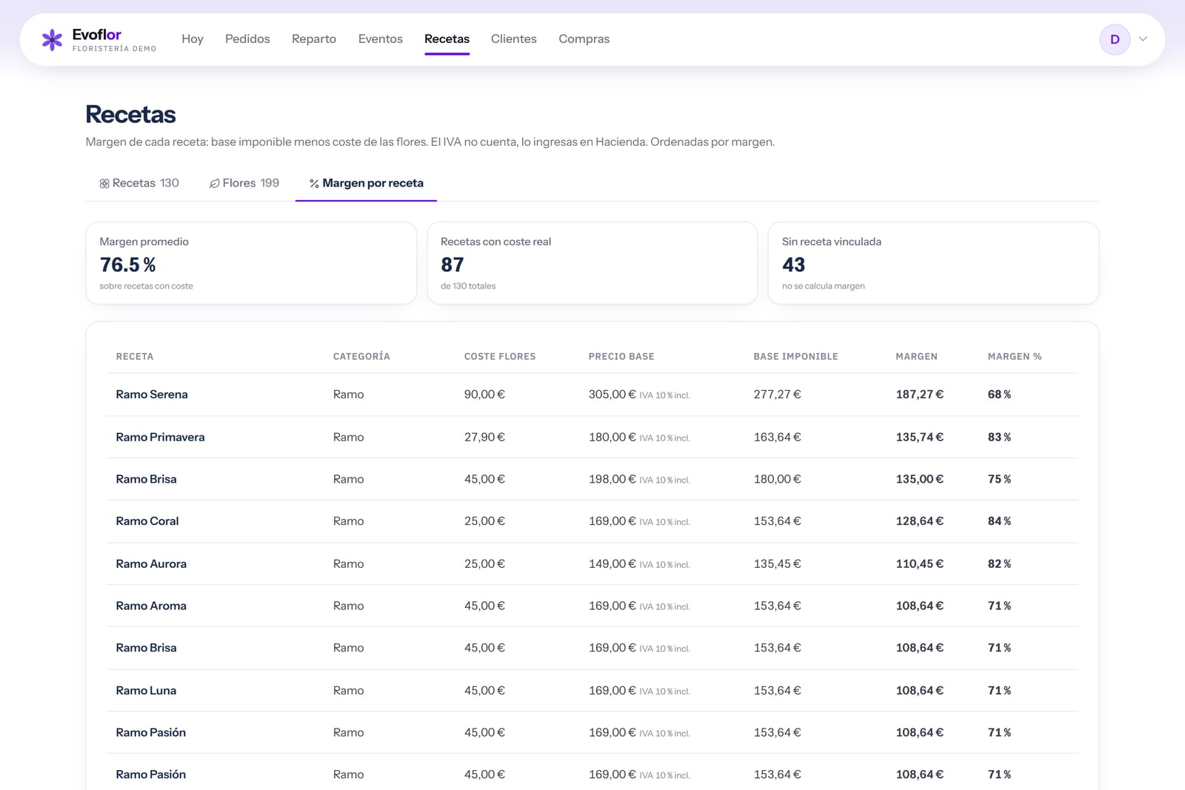Click the 27,90 € flower cost
Screen dimensions: 1185x790
click(484, 437)
